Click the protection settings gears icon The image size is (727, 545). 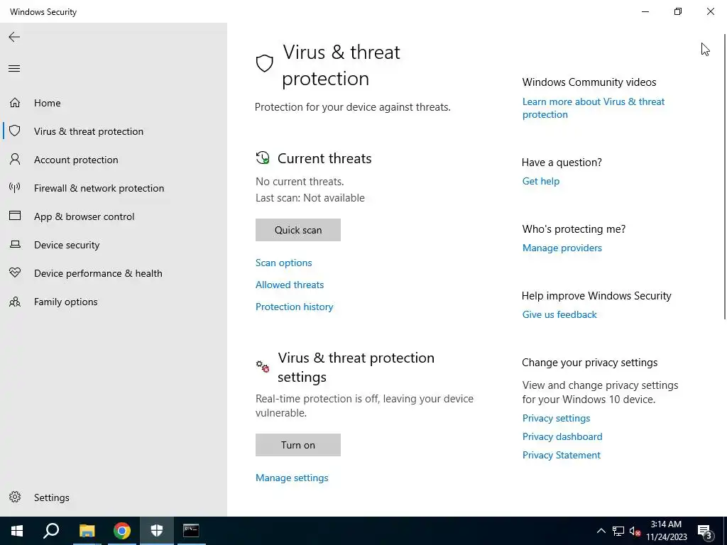point(263,367)
